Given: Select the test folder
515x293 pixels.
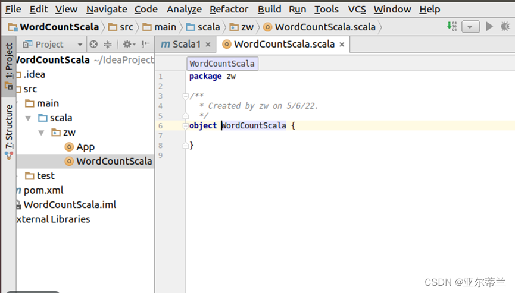Looking at the screenshot, I should tap(46, 176).
